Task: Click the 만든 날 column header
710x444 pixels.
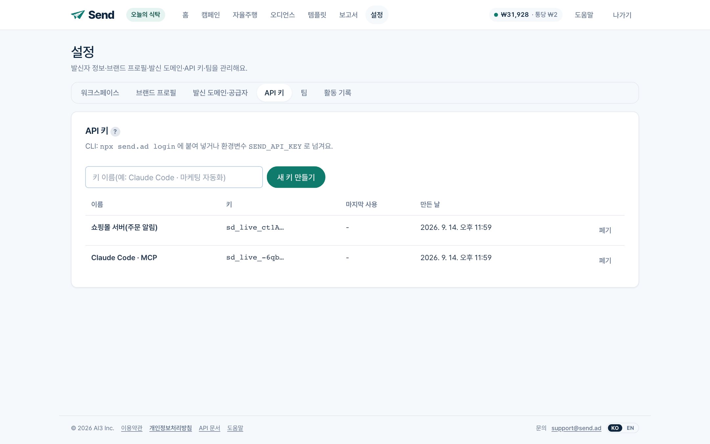Action: point(430,204)
